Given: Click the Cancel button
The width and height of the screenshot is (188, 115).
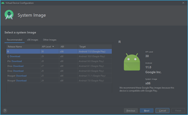Looking at the screenshot, I should click(x=162, y=111).
